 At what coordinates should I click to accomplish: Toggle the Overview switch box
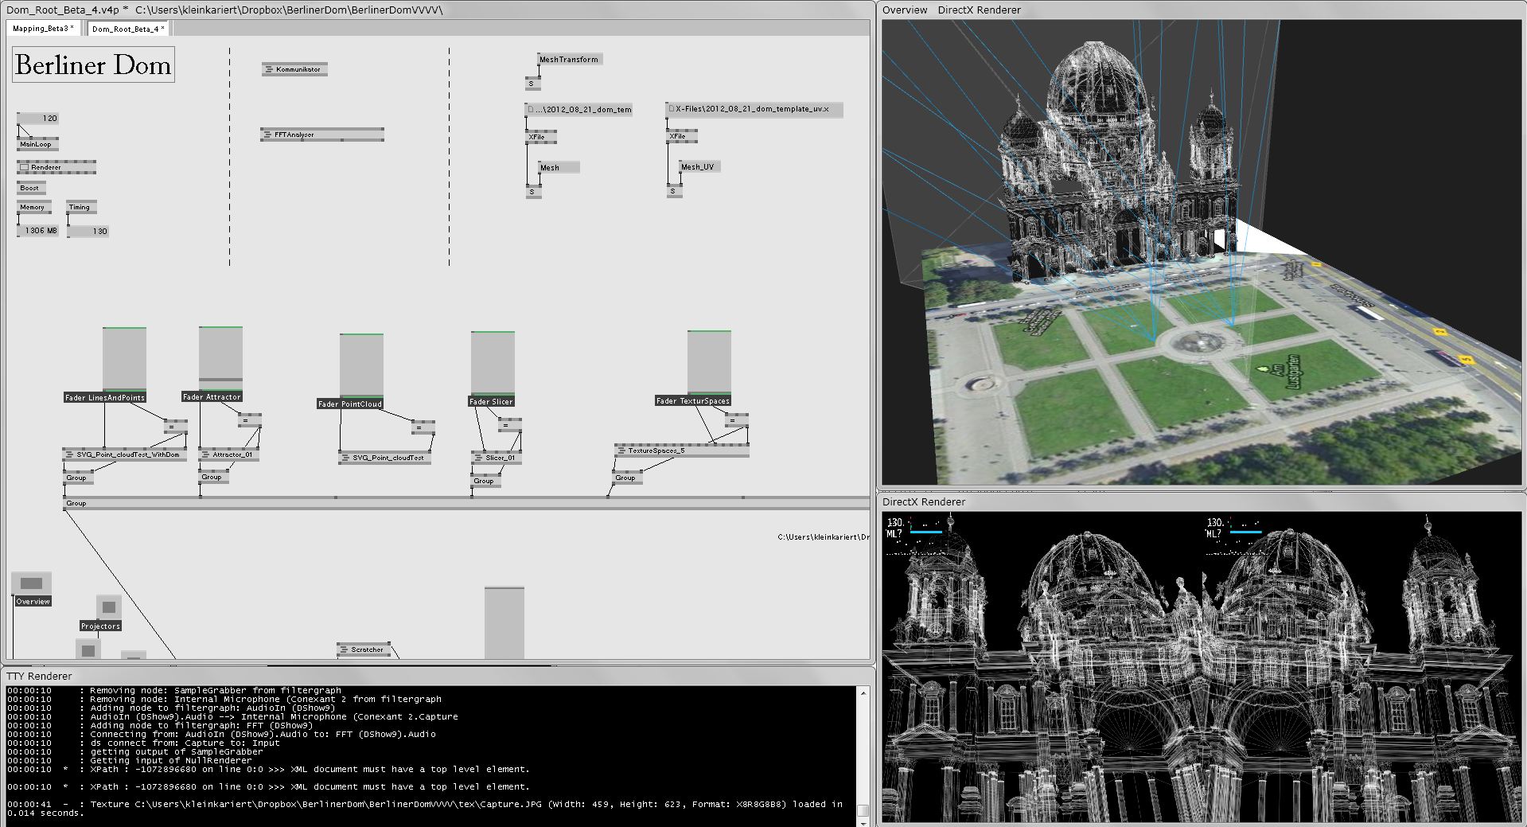click(x=31, y=583)
